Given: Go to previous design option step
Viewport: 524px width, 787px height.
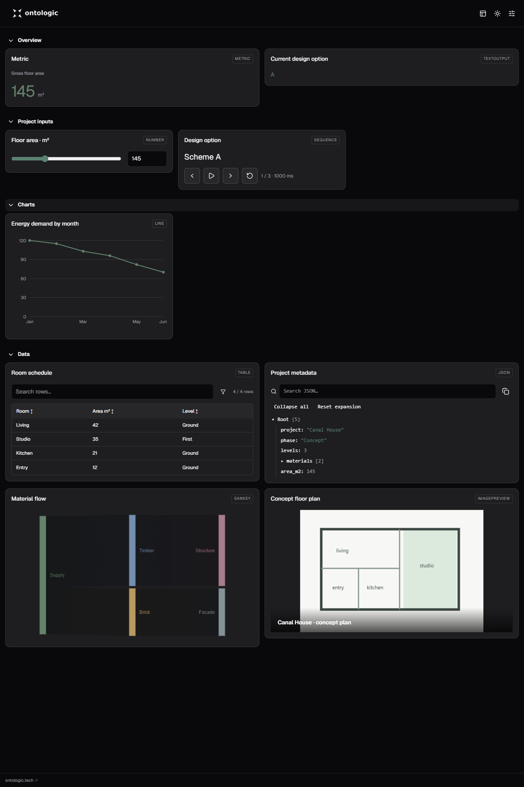Looking at the screenshot, I should click(x=192, y=176).
